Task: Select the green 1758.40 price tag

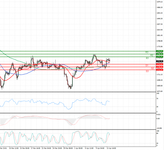Action: (x=160, y=54)
